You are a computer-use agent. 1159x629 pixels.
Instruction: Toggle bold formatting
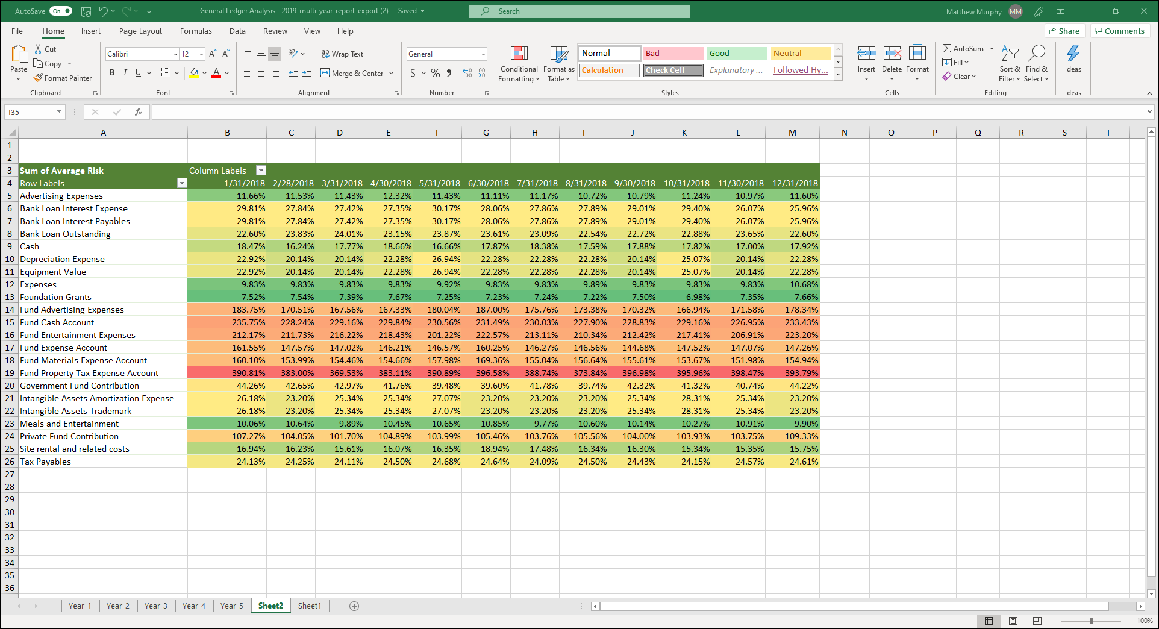pos(111,72)
